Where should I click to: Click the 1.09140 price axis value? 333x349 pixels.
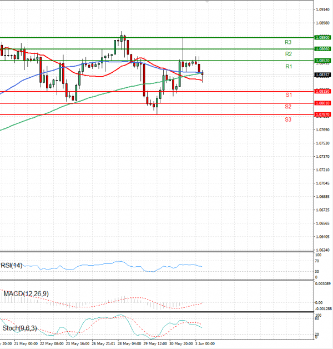click(x=323, y=9)
